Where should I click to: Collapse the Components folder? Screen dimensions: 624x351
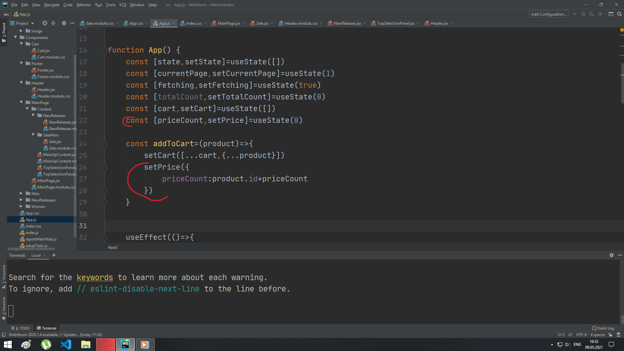[15, 37]
